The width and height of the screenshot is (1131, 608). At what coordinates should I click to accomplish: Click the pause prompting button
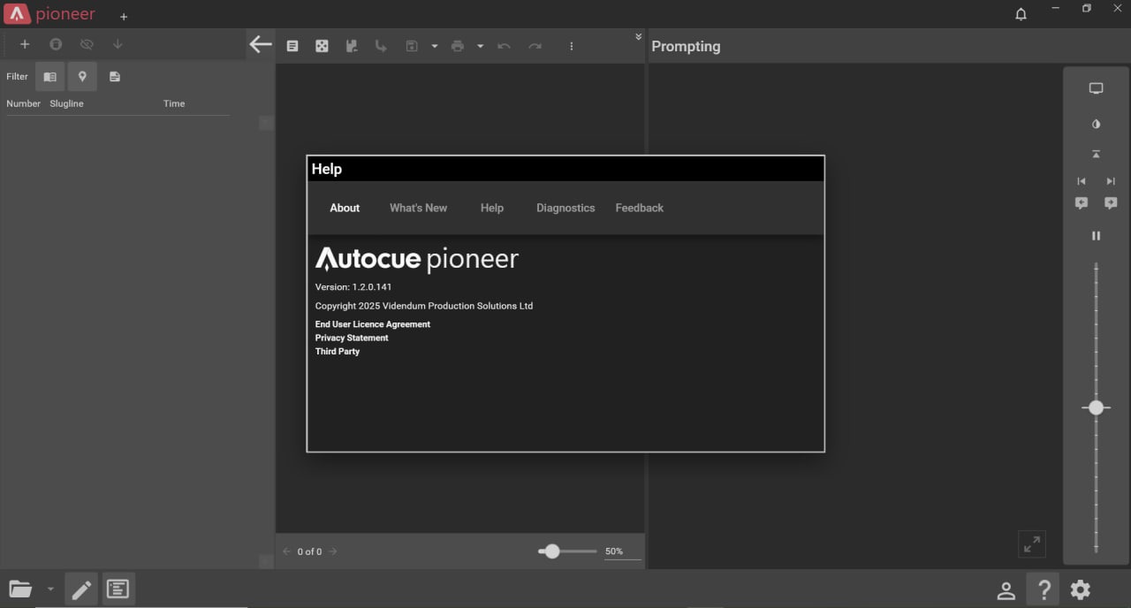click(1097, 236)
